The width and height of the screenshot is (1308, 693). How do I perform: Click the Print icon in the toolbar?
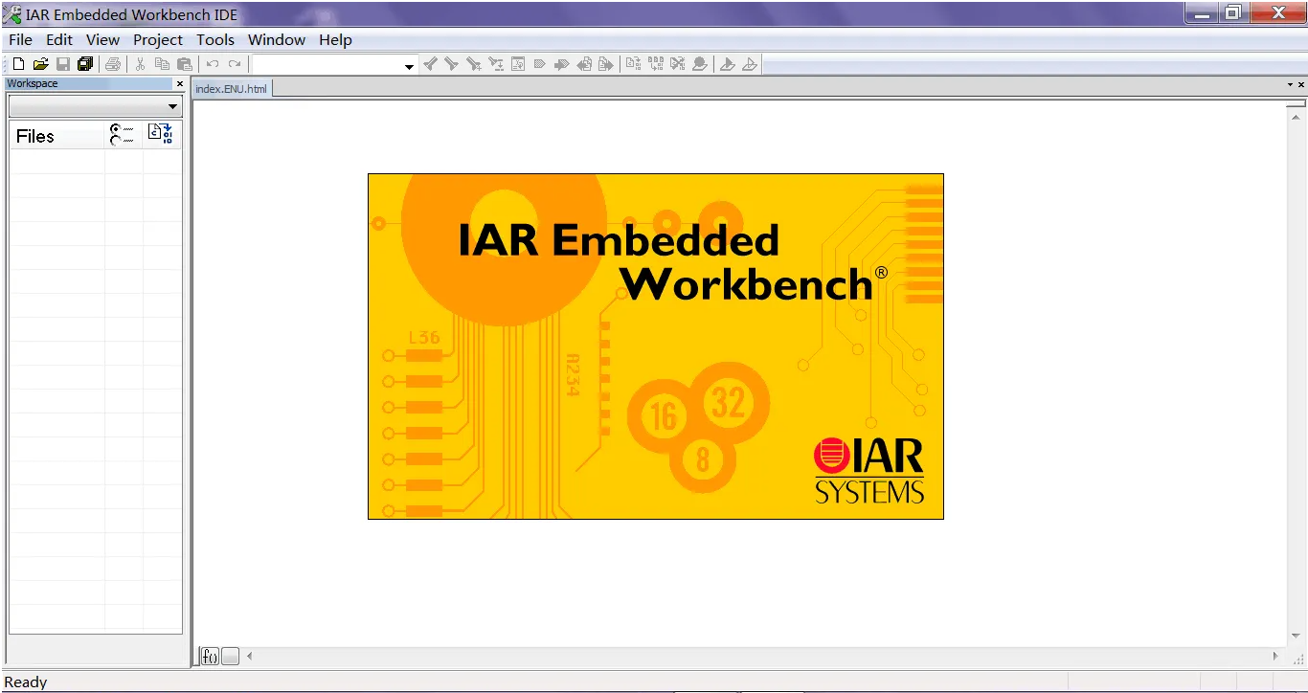tap(113, 64)
